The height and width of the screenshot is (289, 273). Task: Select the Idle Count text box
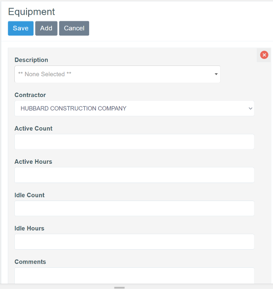(x=134, y=208)
